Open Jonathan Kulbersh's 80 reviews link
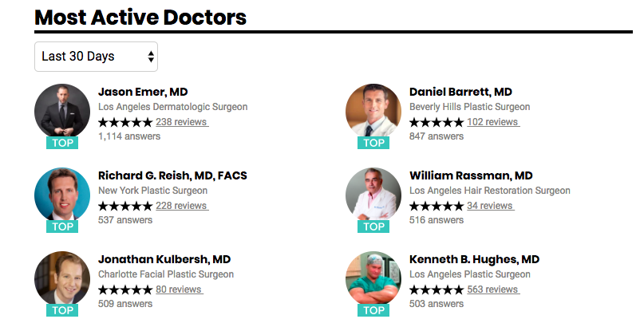 pyautogui.click(x=180, y=290)
